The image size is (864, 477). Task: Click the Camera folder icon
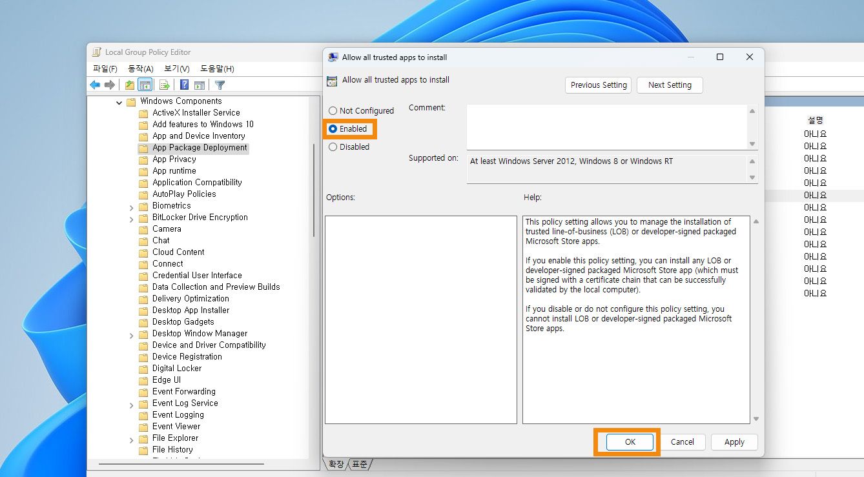pos(143,229)
